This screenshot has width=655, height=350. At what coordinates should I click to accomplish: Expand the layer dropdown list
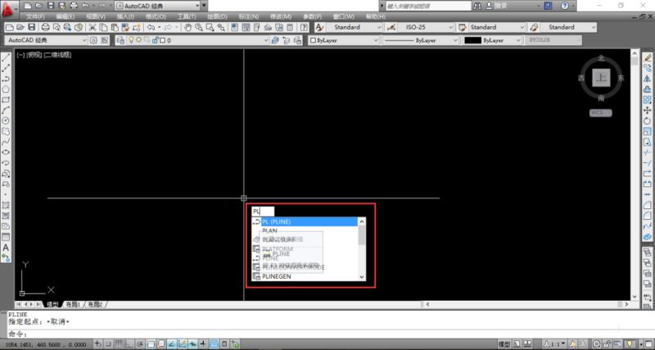click(x=265, y=40)
